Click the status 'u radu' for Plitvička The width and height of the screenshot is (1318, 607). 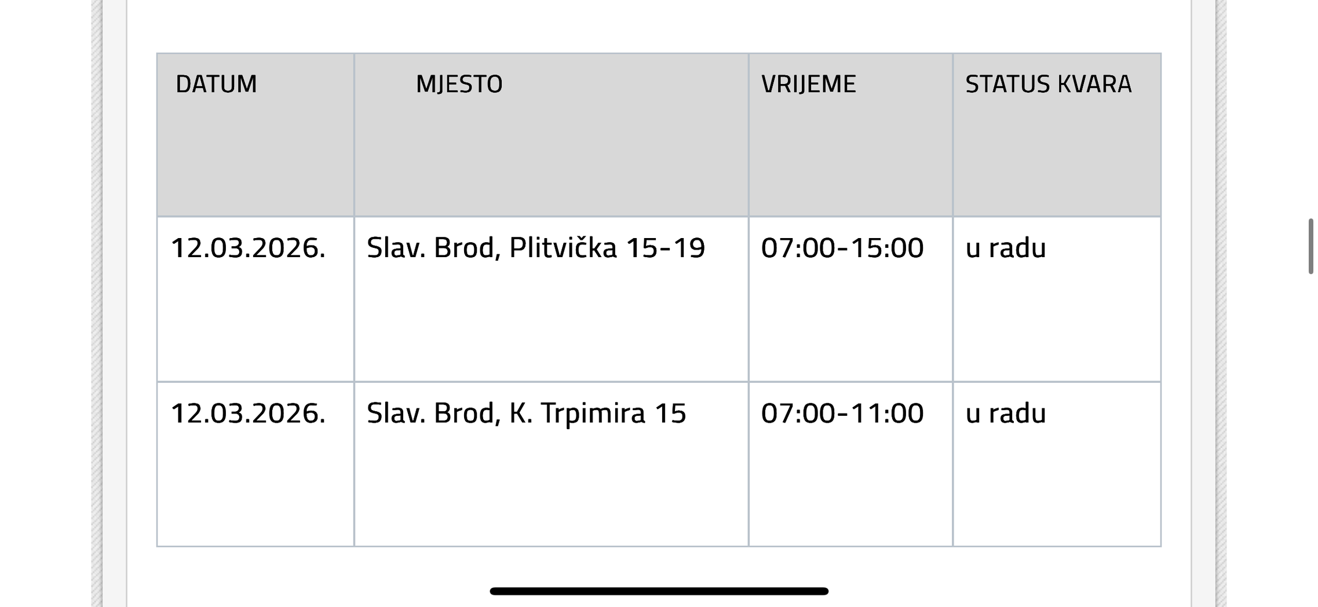coord(1005,248)
